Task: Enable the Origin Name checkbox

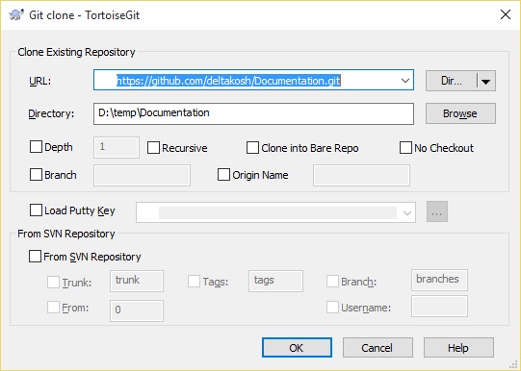Action: click(223, 175)
